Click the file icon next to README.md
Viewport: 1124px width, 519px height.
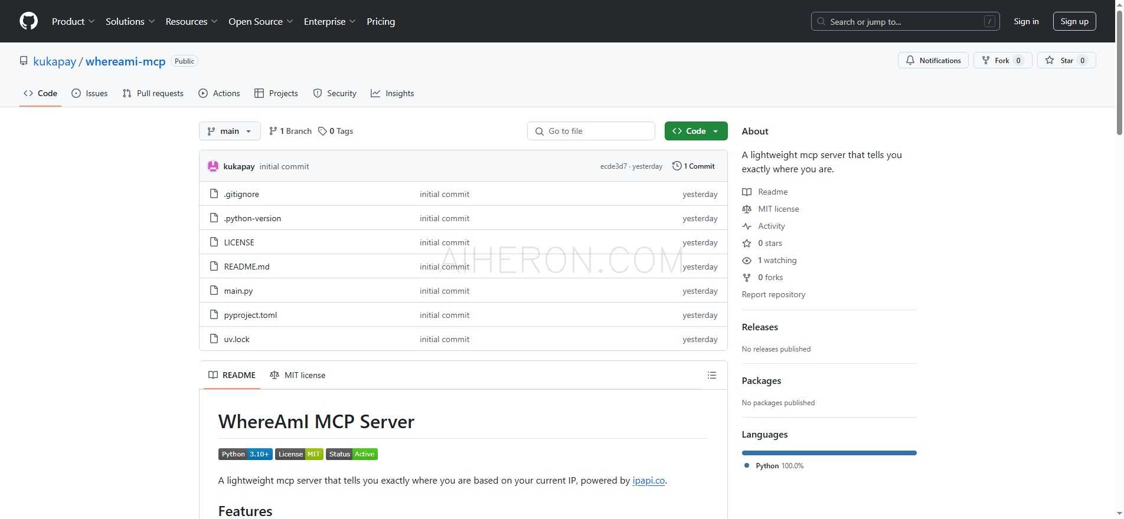(214, 267)
